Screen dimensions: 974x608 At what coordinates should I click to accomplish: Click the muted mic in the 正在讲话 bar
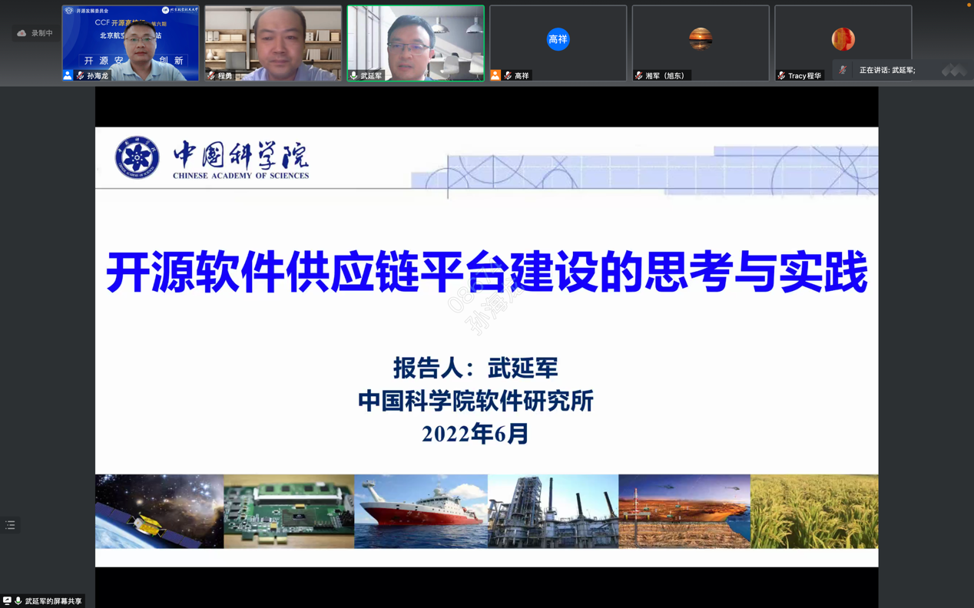[x=843, y=70]
